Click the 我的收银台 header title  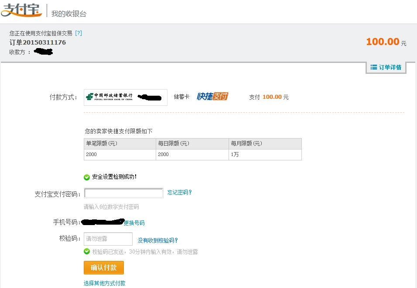tap(69, 14)
